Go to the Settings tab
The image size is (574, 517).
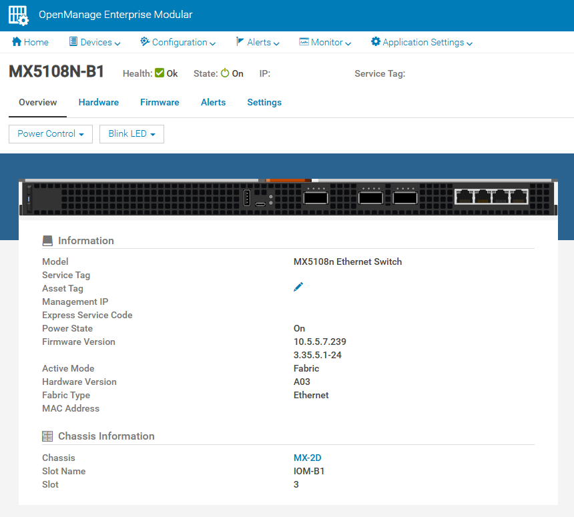pyautogui.click(x=264, y=103)
